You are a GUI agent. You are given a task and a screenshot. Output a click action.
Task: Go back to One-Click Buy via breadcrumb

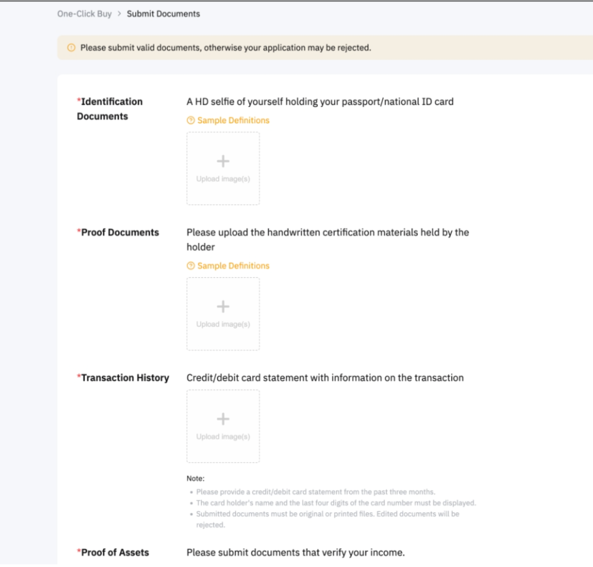click(84, 14)
